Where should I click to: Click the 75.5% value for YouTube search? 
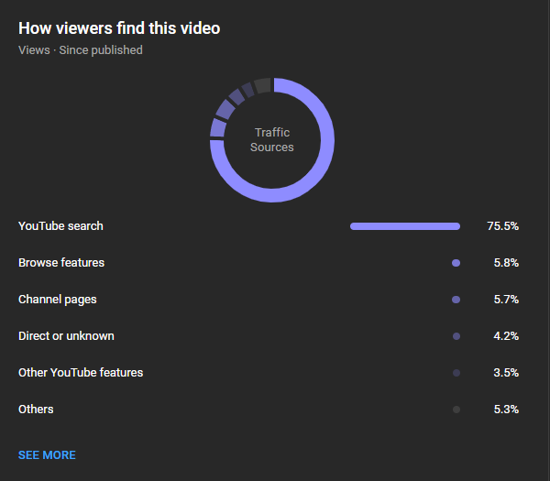pos(502,226)
